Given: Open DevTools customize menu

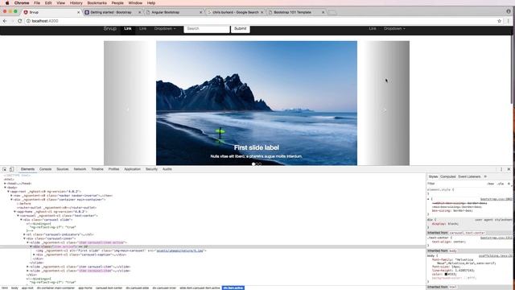Looking at the screenshot, I should point(501,169).
